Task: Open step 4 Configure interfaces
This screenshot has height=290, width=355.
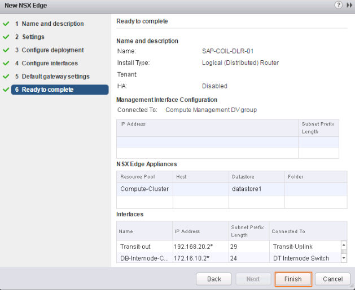Action: [46, 63]
